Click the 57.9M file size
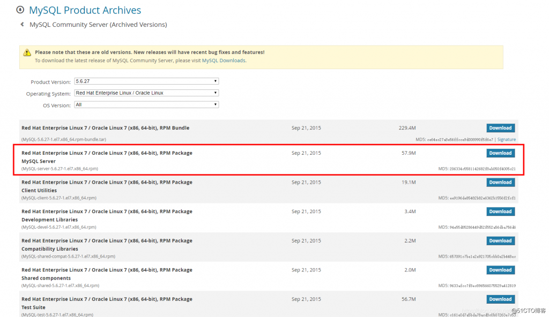Viewport: 549px width, 317px height. (x=409, y=153)
